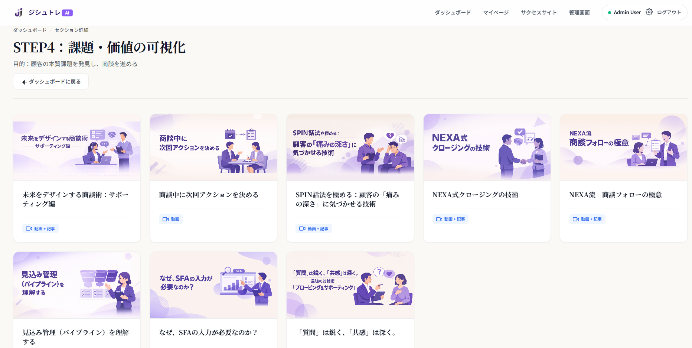Open the サクセスサイト nav item
This screenshot has height=348, width=692.
click(539, 12)
